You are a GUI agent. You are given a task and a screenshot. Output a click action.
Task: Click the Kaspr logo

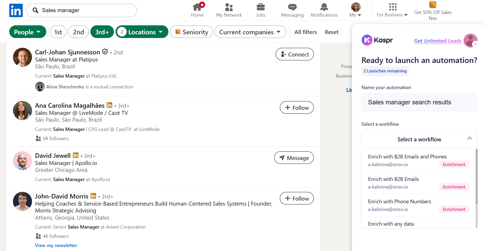377,40
